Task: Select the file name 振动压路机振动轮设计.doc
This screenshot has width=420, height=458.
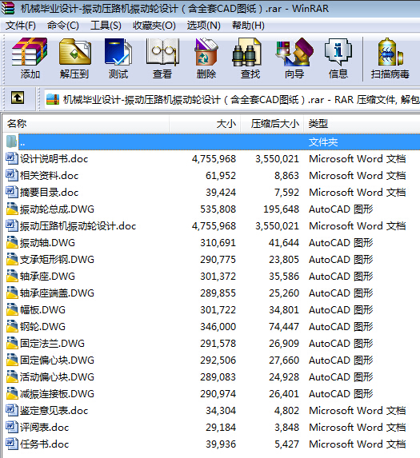Action: [x=78, y=226]
